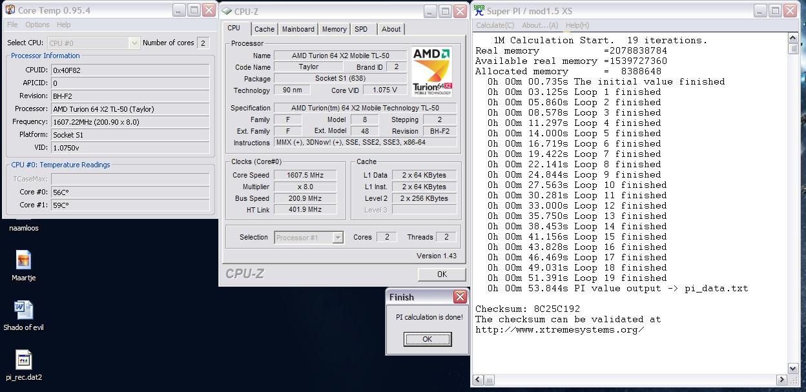Switch to the Cache tab in CPU-Z
Viewport: 806px width, 392px height.
click(x=264, y=29)
